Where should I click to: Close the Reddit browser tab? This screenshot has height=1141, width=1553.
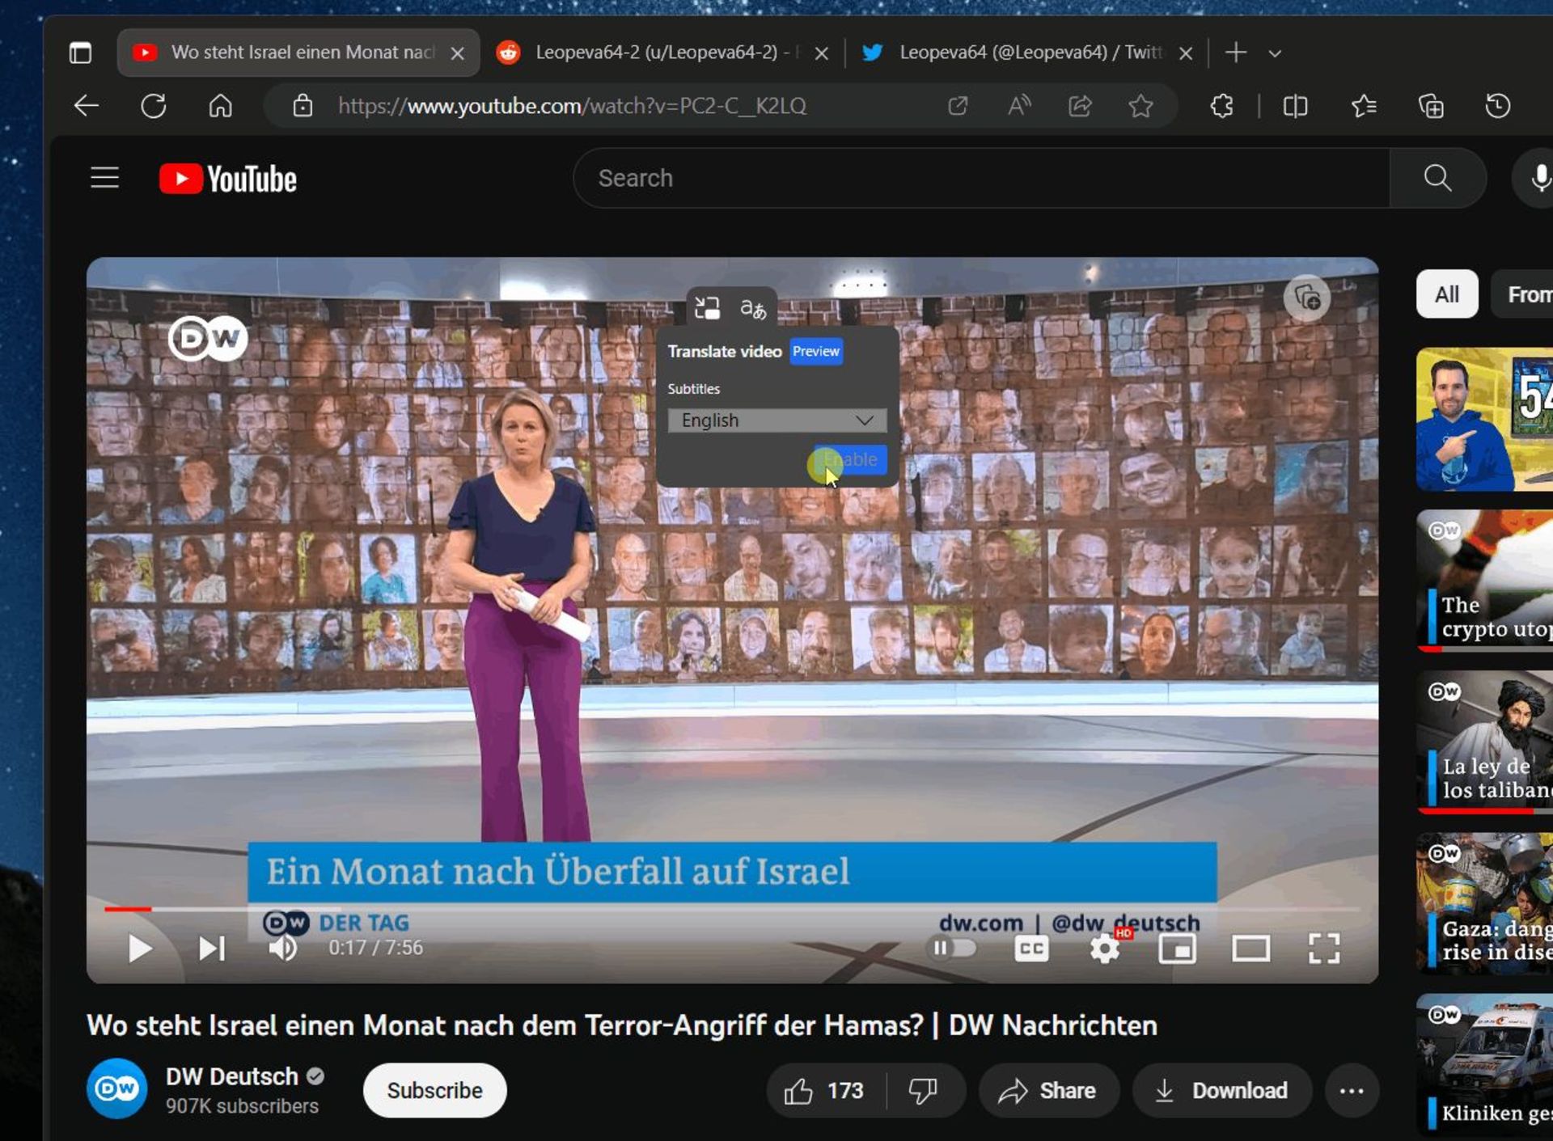click(x=822, y=53)
